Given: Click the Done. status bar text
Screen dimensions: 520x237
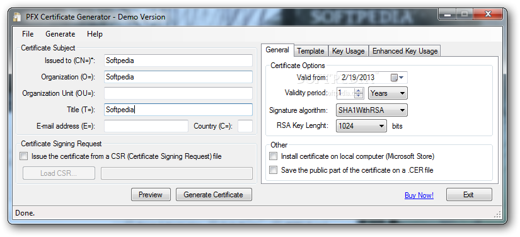Looking at the screenshot, I should coord(25,213).
